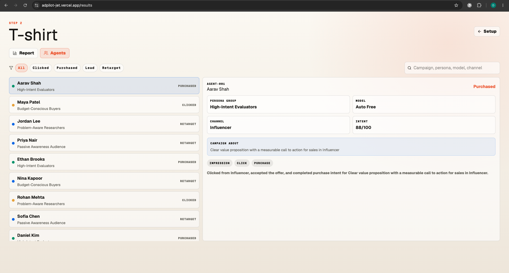Viewport: 509px width, 273px height.
Task: Focus the Campaign, persona, model search field
Action: point(452,68)
